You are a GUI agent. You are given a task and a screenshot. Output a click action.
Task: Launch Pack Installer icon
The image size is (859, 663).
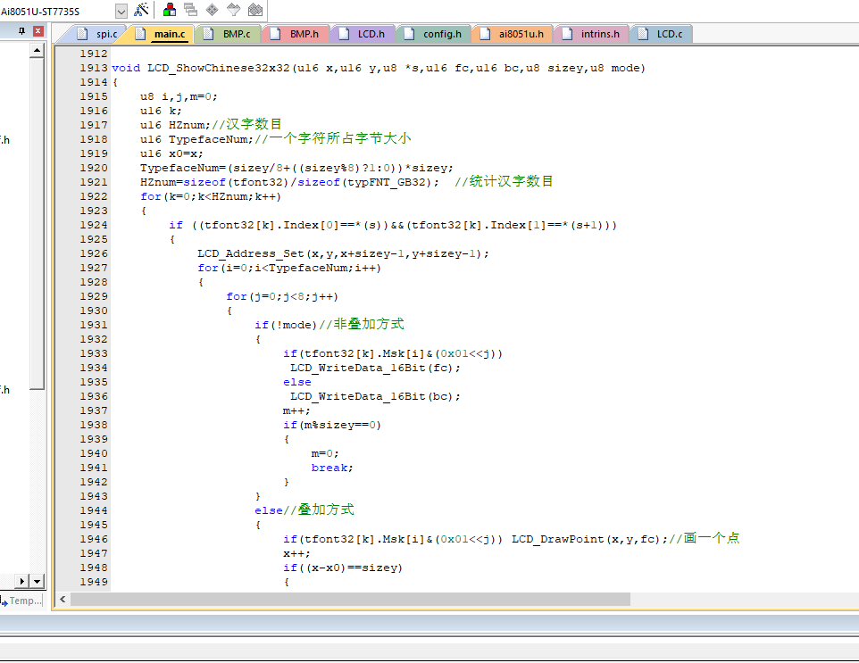pyautogui.click(x=255, y=9)
